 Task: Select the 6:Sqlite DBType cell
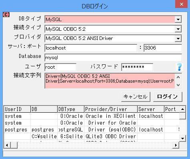point(71,137)
